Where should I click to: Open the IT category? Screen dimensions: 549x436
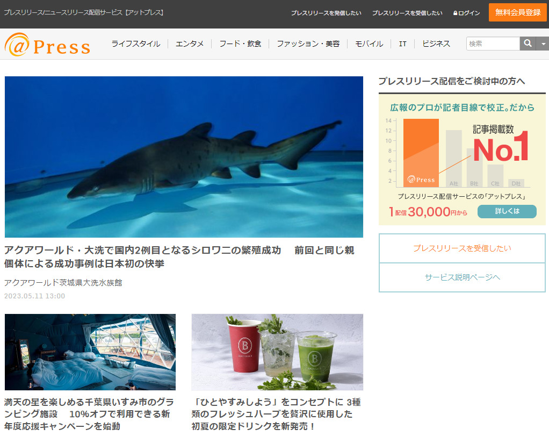point(403,44)
